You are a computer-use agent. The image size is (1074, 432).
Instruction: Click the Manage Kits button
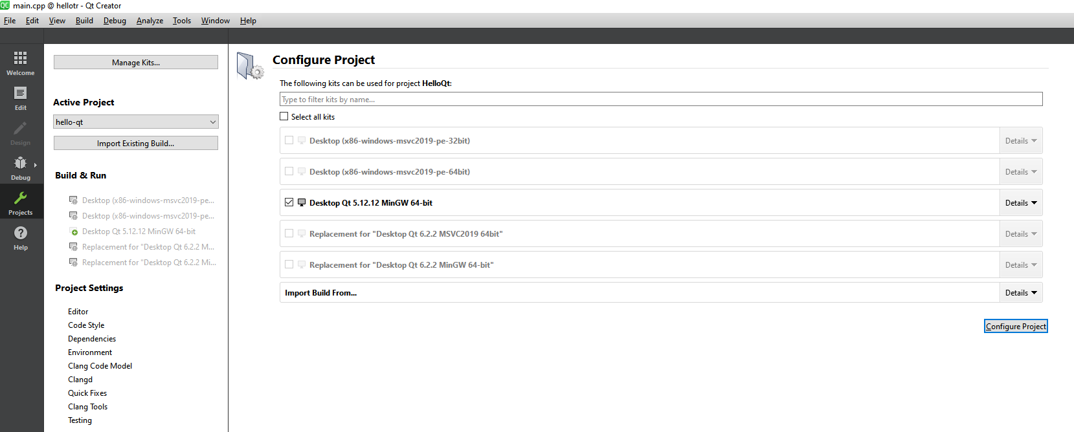coord(135,62)
